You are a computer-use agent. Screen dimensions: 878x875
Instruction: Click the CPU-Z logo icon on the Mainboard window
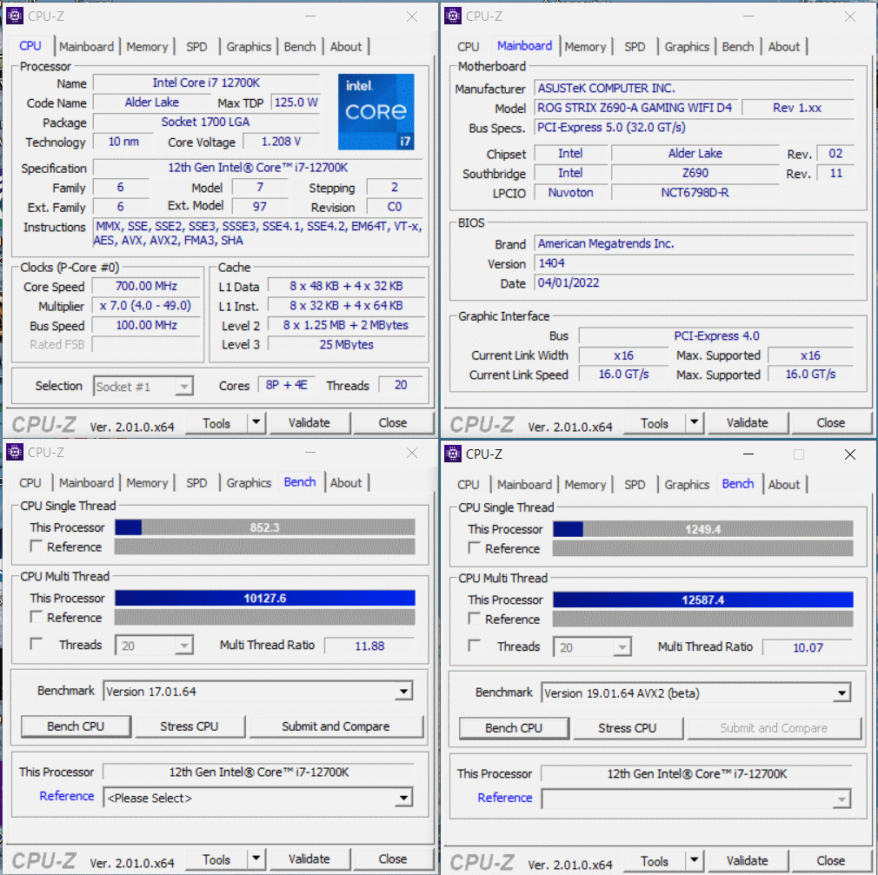tap(451, 15)
